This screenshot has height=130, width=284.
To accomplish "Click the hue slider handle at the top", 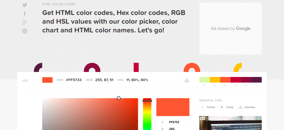I will (147, 101).
